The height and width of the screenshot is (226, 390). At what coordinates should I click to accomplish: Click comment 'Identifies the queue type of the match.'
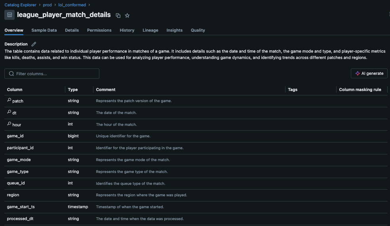[x=131, y=184]
